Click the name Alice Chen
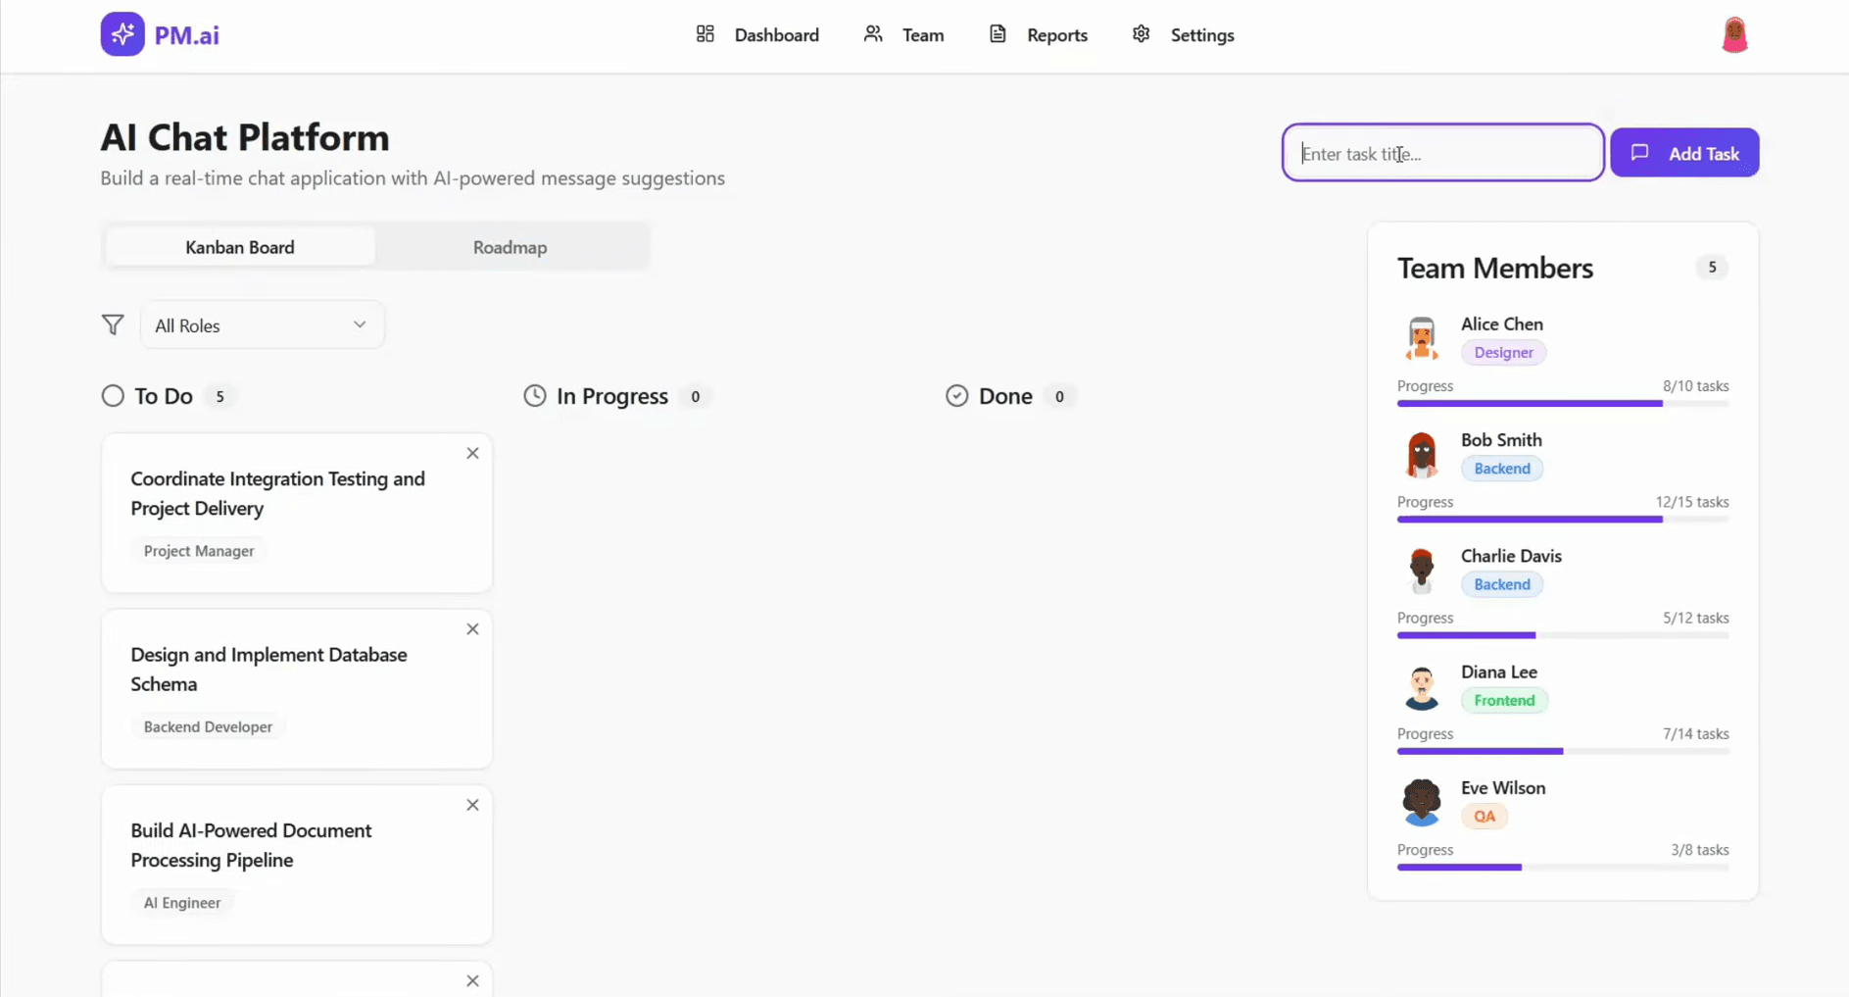 point(1501,324)
